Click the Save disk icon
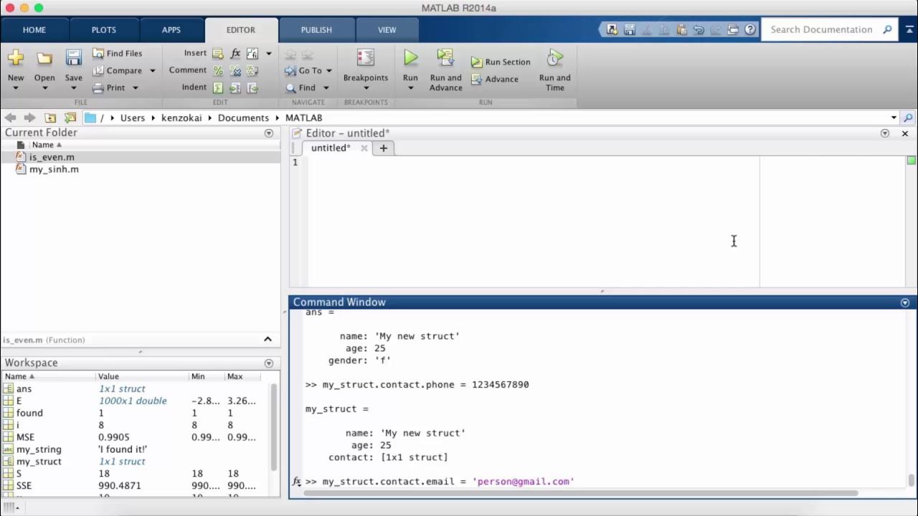This screenshot has height=516, width=918. tap(73, 58)
